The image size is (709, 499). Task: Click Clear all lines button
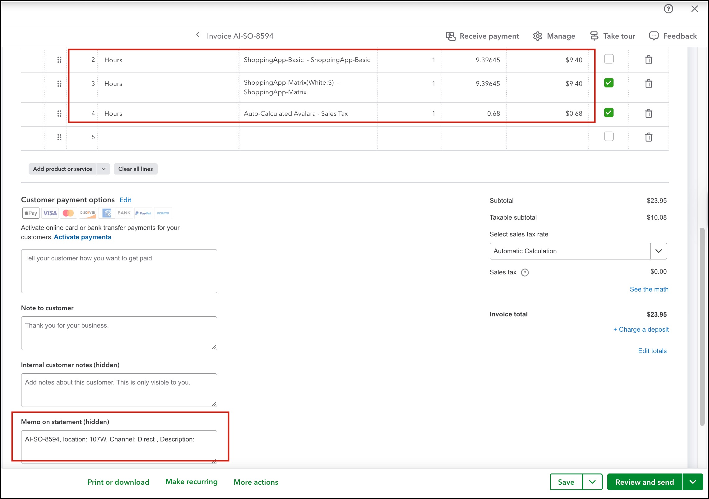pyautogui.click(x=136, y=169)
